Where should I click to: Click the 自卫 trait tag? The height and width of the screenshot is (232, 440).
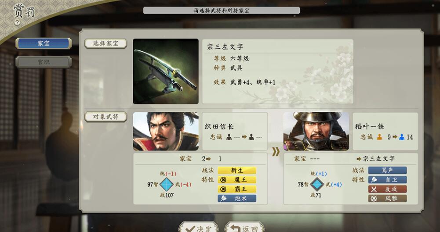pyautogui.click(x=387, y=180)
